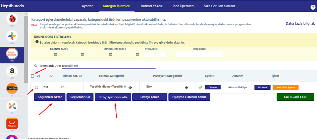Click the Stok Adedi minimum field
317x139 pixels.
point(149,54)
